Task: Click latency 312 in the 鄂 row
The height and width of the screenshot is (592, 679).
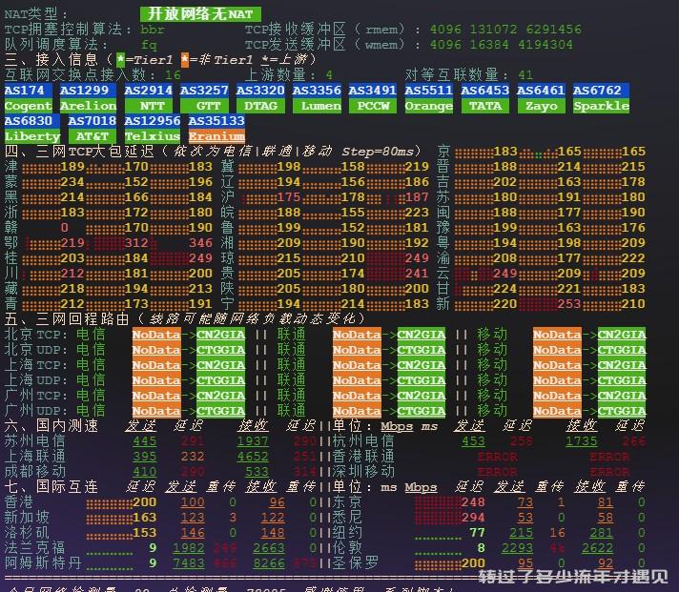Action: (x=136, y=243)
